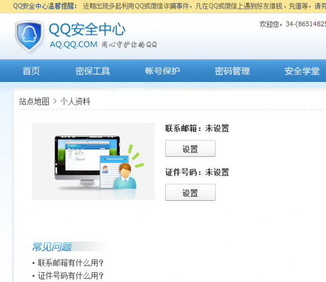Click the QQ安全中心 title text
This screenshot has height=282, width=326.
(87, 29)
